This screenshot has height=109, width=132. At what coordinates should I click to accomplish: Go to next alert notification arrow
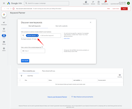[11, 9]
